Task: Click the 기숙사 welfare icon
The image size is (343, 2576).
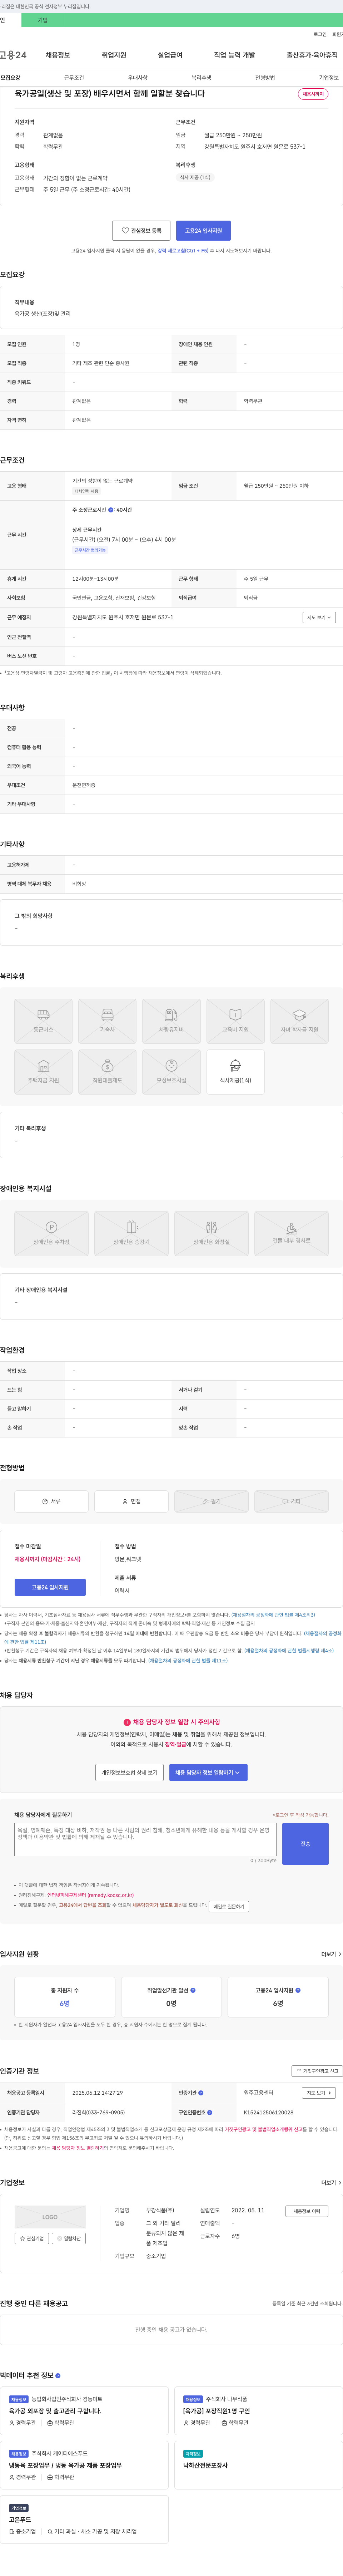Action: 107,1021
